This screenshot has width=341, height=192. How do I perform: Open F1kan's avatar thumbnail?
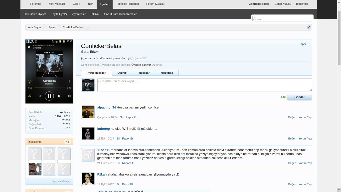[x=88, y=179]
